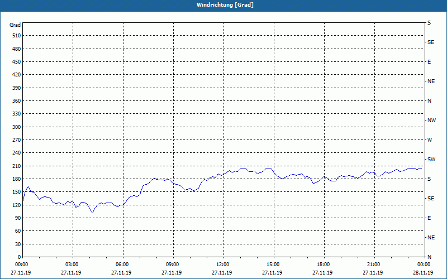Select the 120 y-axis value

tap(17, 205)
